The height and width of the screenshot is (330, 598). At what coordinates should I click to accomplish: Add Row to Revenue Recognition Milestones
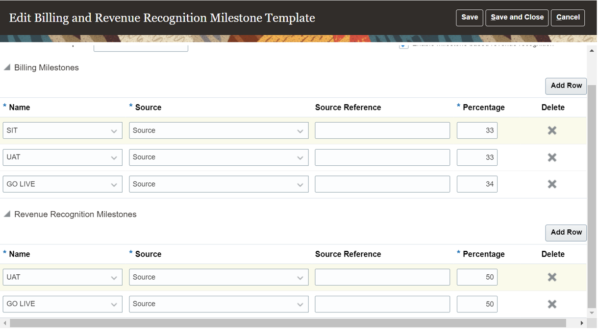566,232
